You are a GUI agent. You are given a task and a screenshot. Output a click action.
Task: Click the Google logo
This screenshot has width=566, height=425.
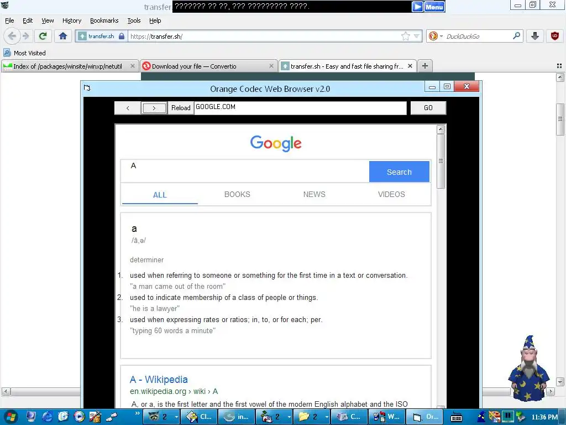[276, 143]
